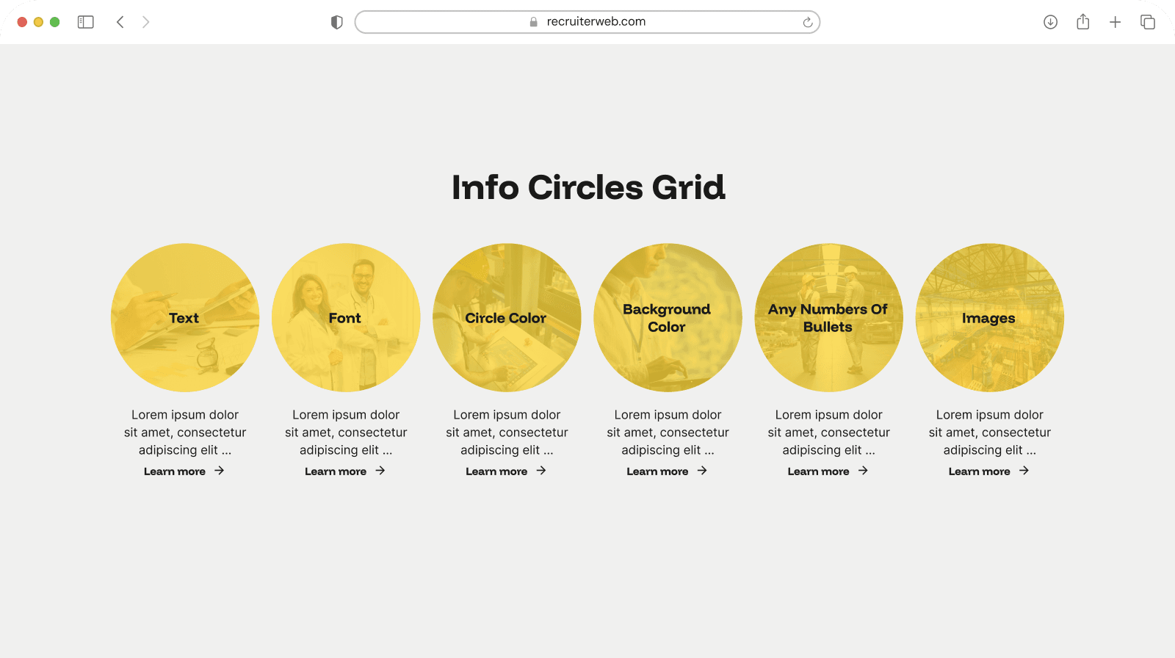Open Learn more under Background Color
This screenshot has height=658, width=1175.
(657, 471)
